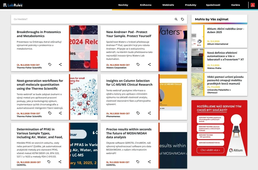Open 'Precise results within seconds' title
The image size is (258, 170).
(129, 133)
